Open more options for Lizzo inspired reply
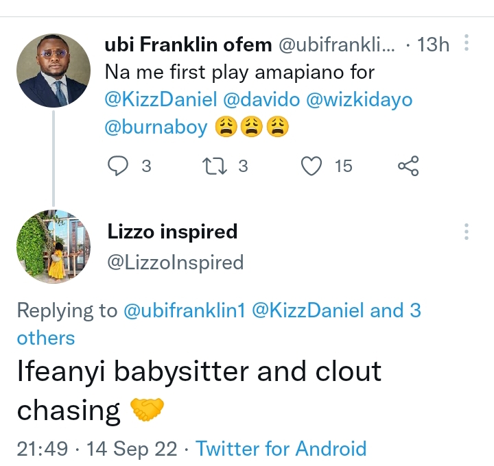 [467, 232]
